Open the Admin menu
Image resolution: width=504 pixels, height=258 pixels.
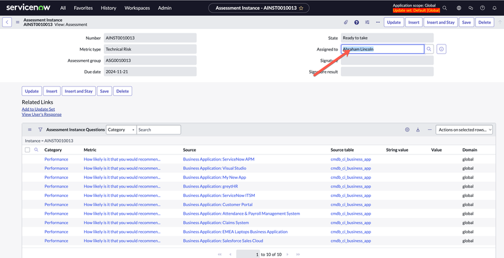[164, 8]
